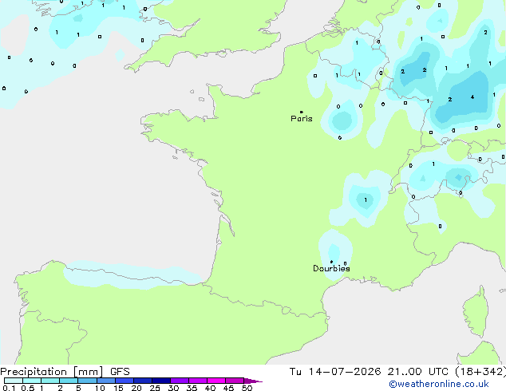
Task: Click the '(18+342)' forecast run text
Action: point(480,372)
